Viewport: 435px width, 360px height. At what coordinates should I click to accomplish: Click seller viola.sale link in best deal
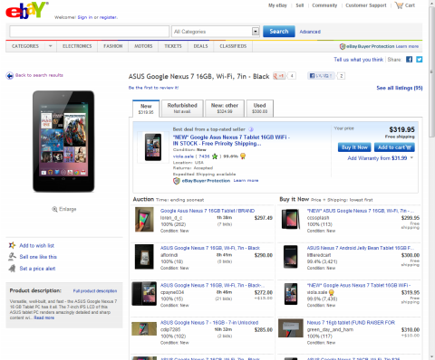click(x=183, y=156)
